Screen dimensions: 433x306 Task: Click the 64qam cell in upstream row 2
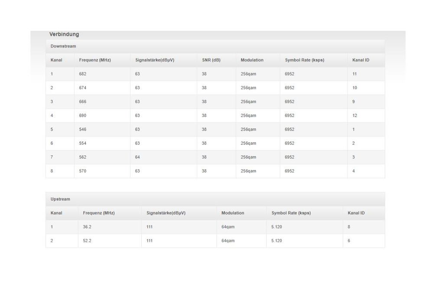point(241,241)
